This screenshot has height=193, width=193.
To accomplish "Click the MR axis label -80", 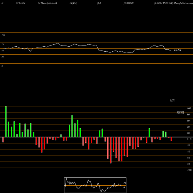I will [x=188, y=164].
